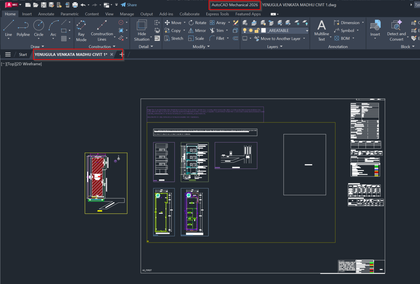Screen dimensions: 420x284
Task: Select the Line drawing tool
Action: 8,28
